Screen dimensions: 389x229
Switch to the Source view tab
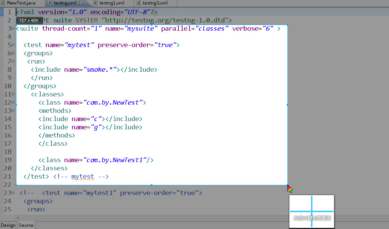coord(26,225)
